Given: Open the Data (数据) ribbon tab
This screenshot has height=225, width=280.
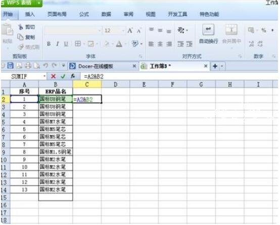Looking at the screenshot, I should (106, 14).
